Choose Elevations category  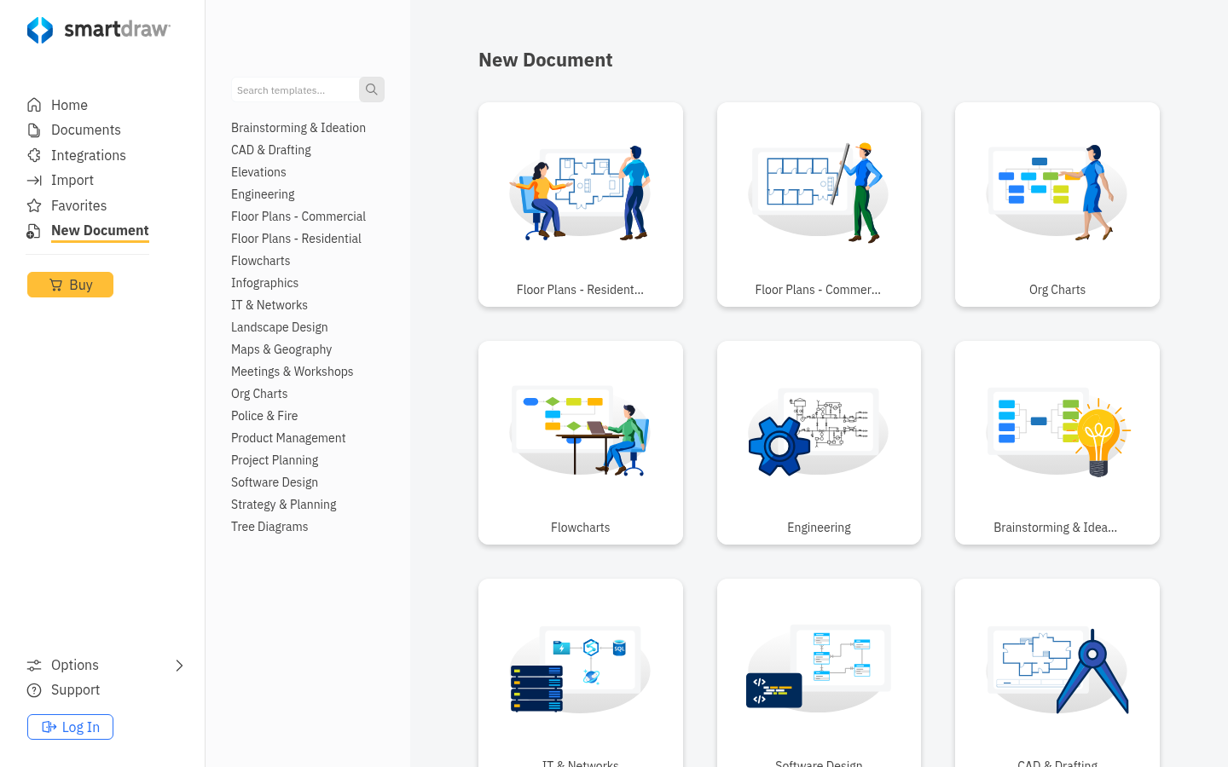point(258,172)
